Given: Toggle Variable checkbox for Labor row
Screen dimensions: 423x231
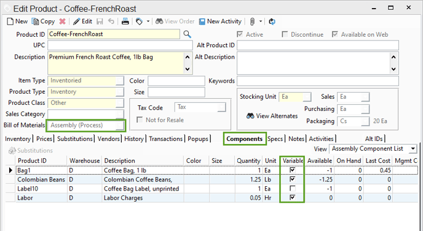Looking at the screenshot, I should 292,197.
